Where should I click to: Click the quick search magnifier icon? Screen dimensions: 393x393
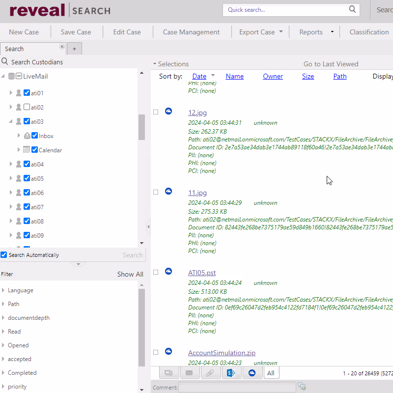pyautogui.click(x=352, y=9)
